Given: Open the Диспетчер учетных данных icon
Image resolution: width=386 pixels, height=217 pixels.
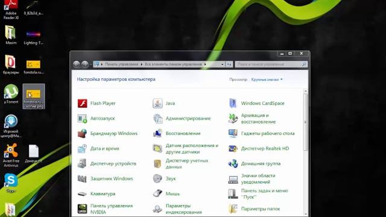Looking at the screenshot, I should coord(157,163).
